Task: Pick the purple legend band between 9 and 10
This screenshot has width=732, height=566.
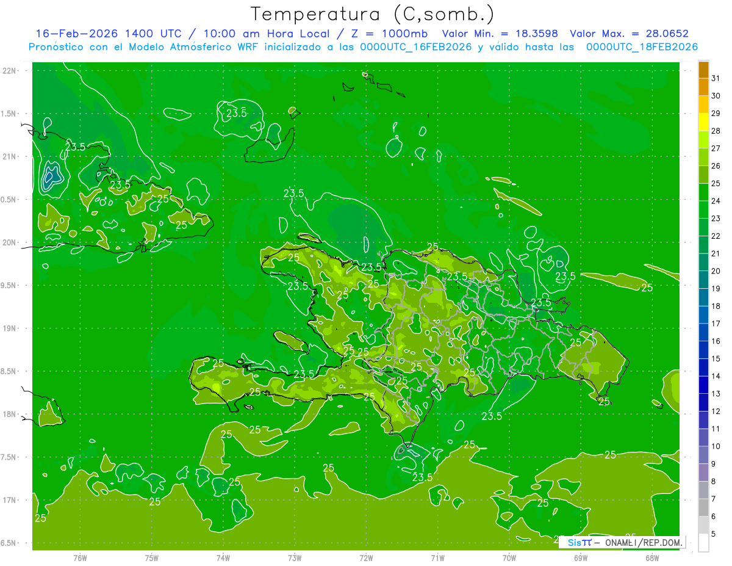Action: coord(704,455)
